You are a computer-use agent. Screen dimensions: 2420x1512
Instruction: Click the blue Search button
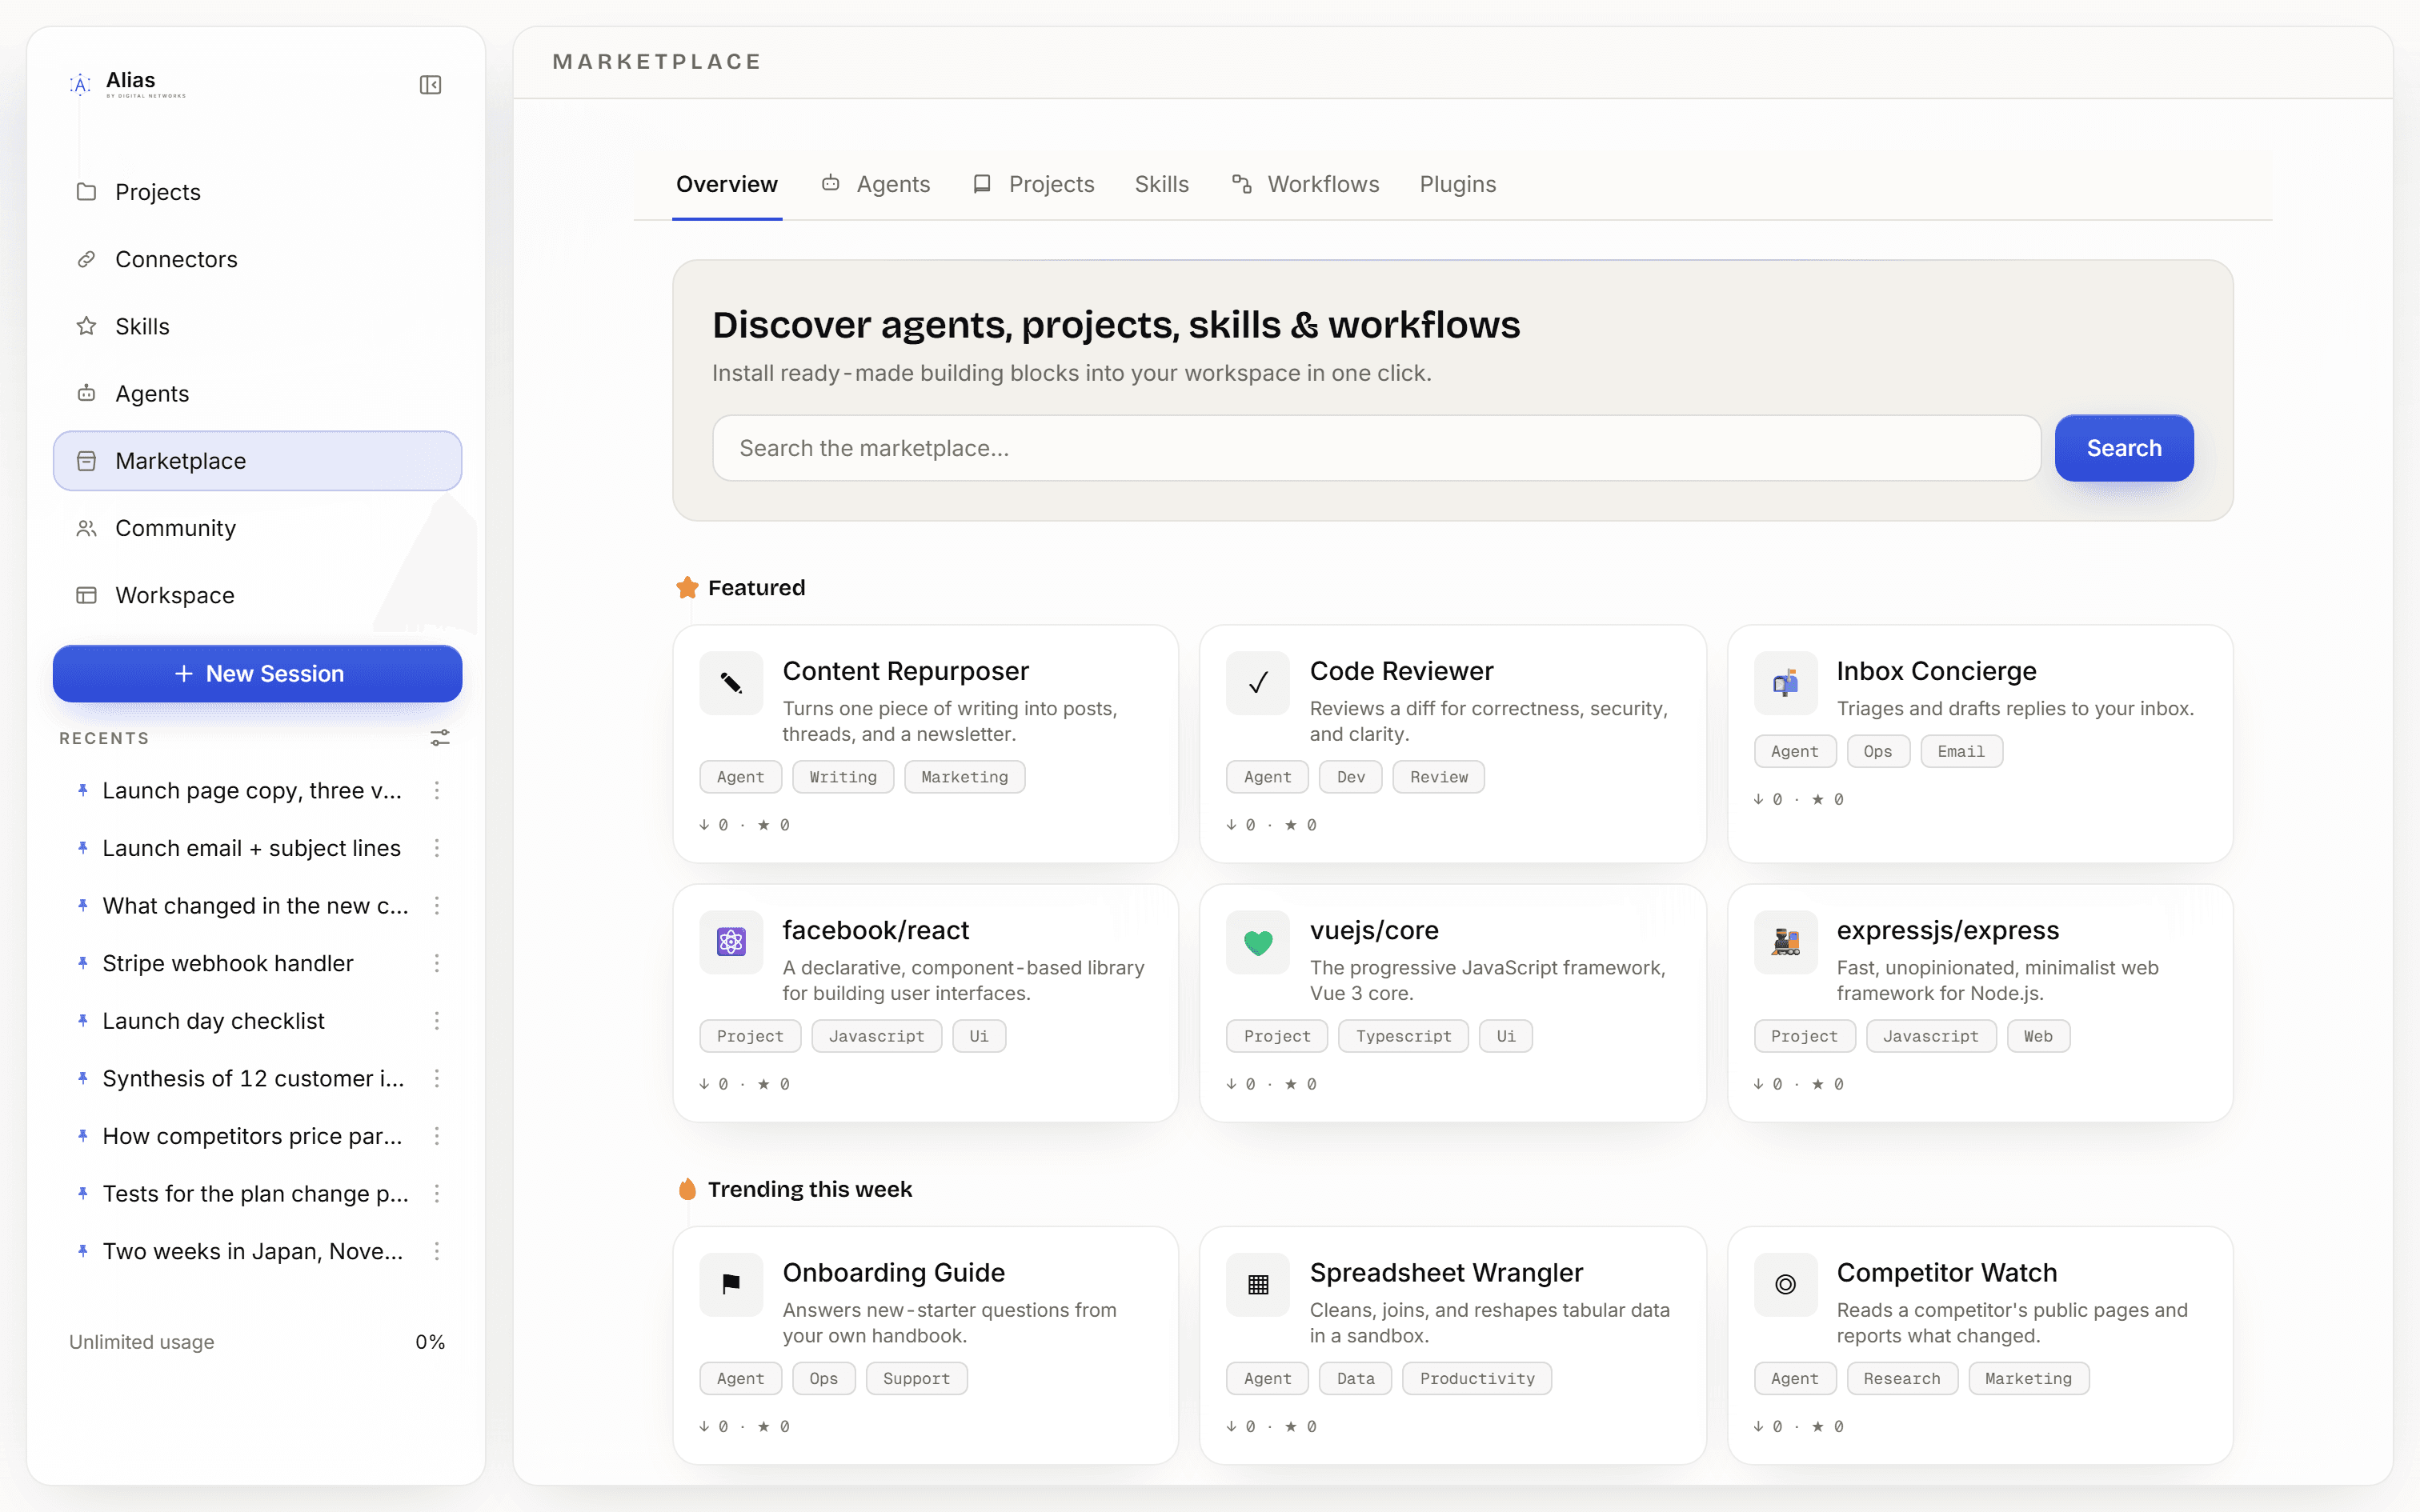pos(2124,448)
